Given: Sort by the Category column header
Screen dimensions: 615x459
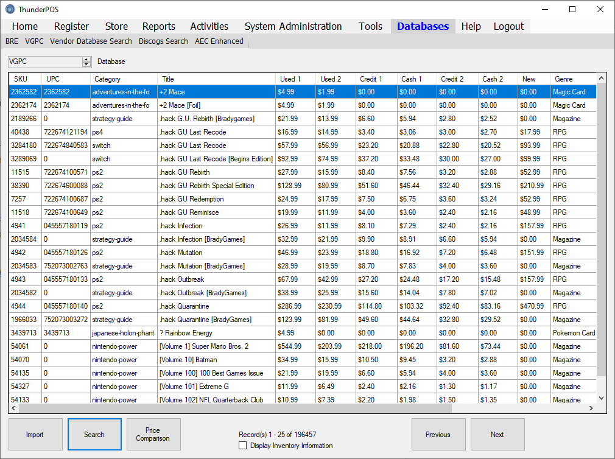Looking at the screenshot, I should [124, 79].
